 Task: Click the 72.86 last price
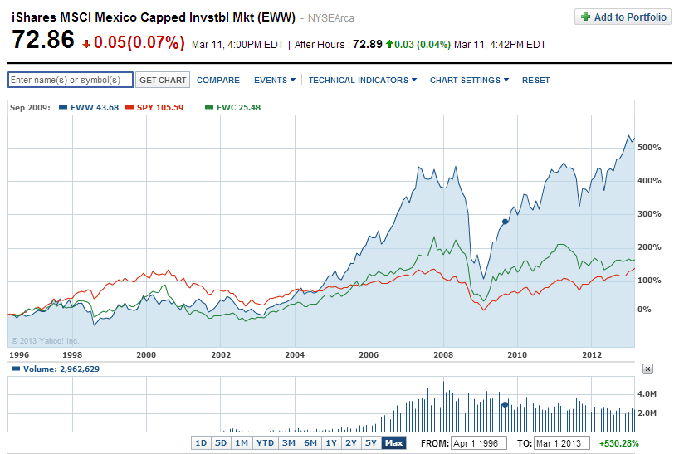coord(43,39)
